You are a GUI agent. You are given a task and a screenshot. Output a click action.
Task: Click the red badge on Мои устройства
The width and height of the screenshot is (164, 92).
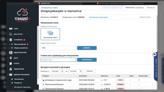click(27, 44)
